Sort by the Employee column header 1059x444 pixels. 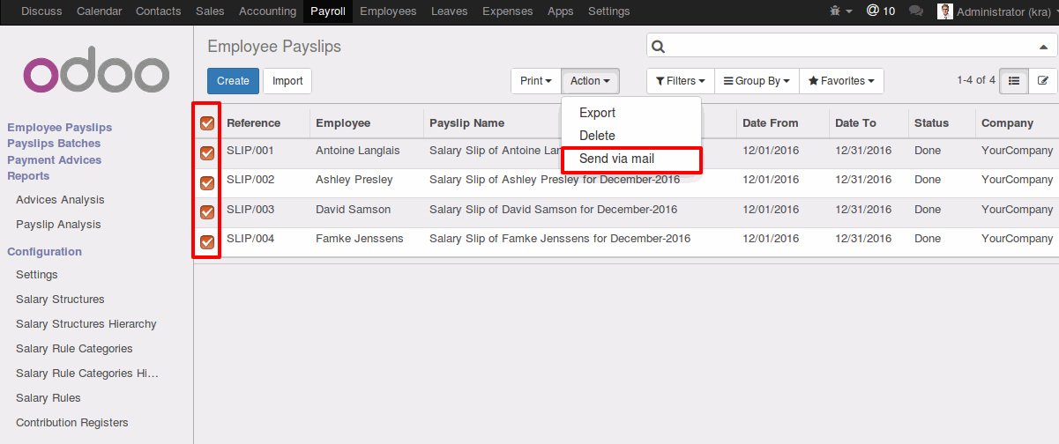click(x=343, y=123)
